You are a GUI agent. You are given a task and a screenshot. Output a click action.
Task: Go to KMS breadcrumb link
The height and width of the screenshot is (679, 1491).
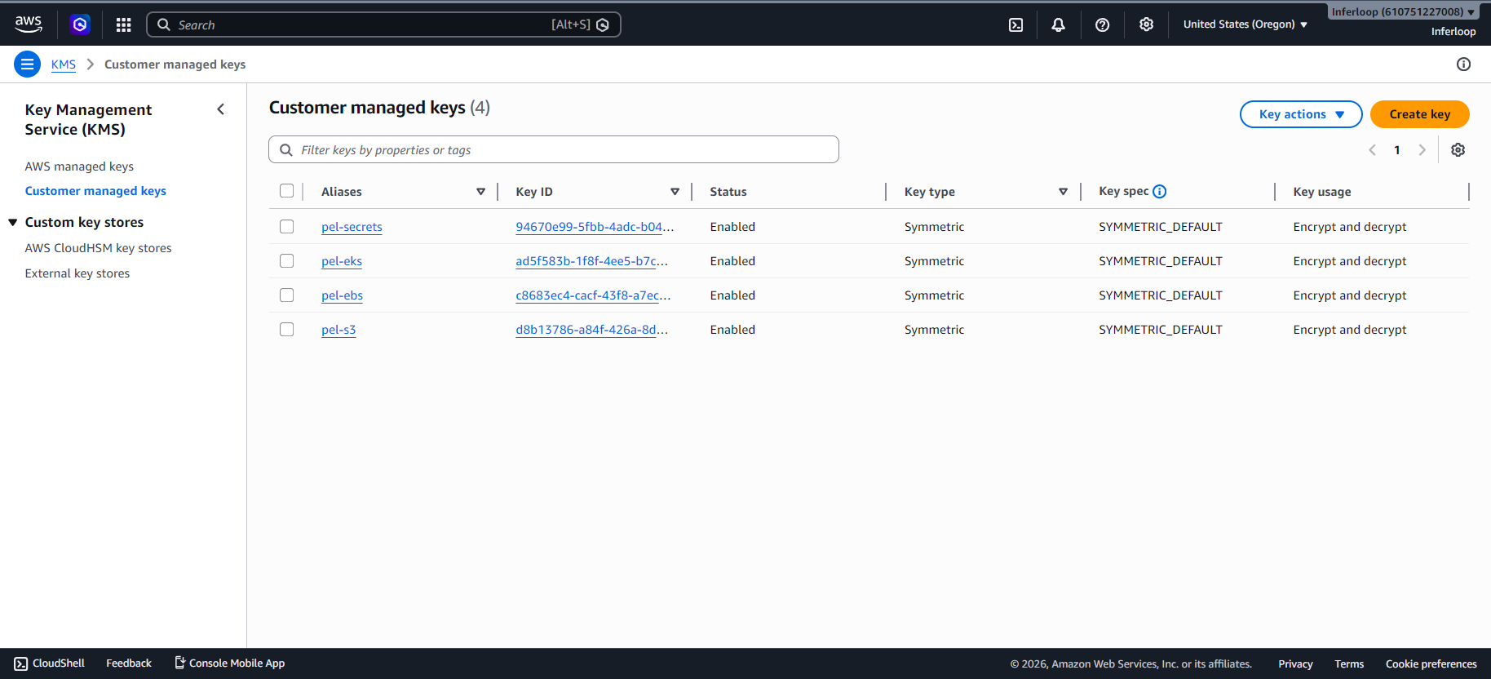(64, 64)
